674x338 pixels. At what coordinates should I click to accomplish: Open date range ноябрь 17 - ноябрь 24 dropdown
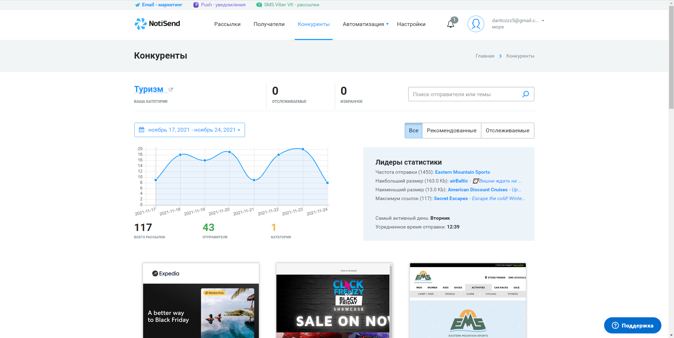tap(190, 130)
